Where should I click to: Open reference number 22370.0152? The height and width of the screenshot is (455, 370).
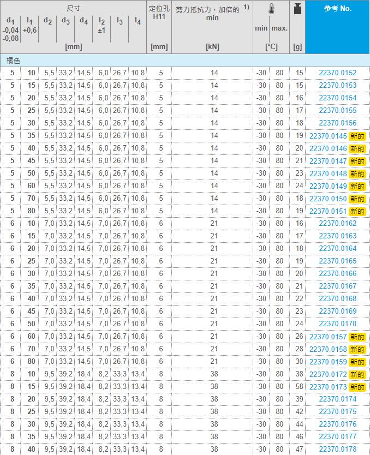point(337,73)
